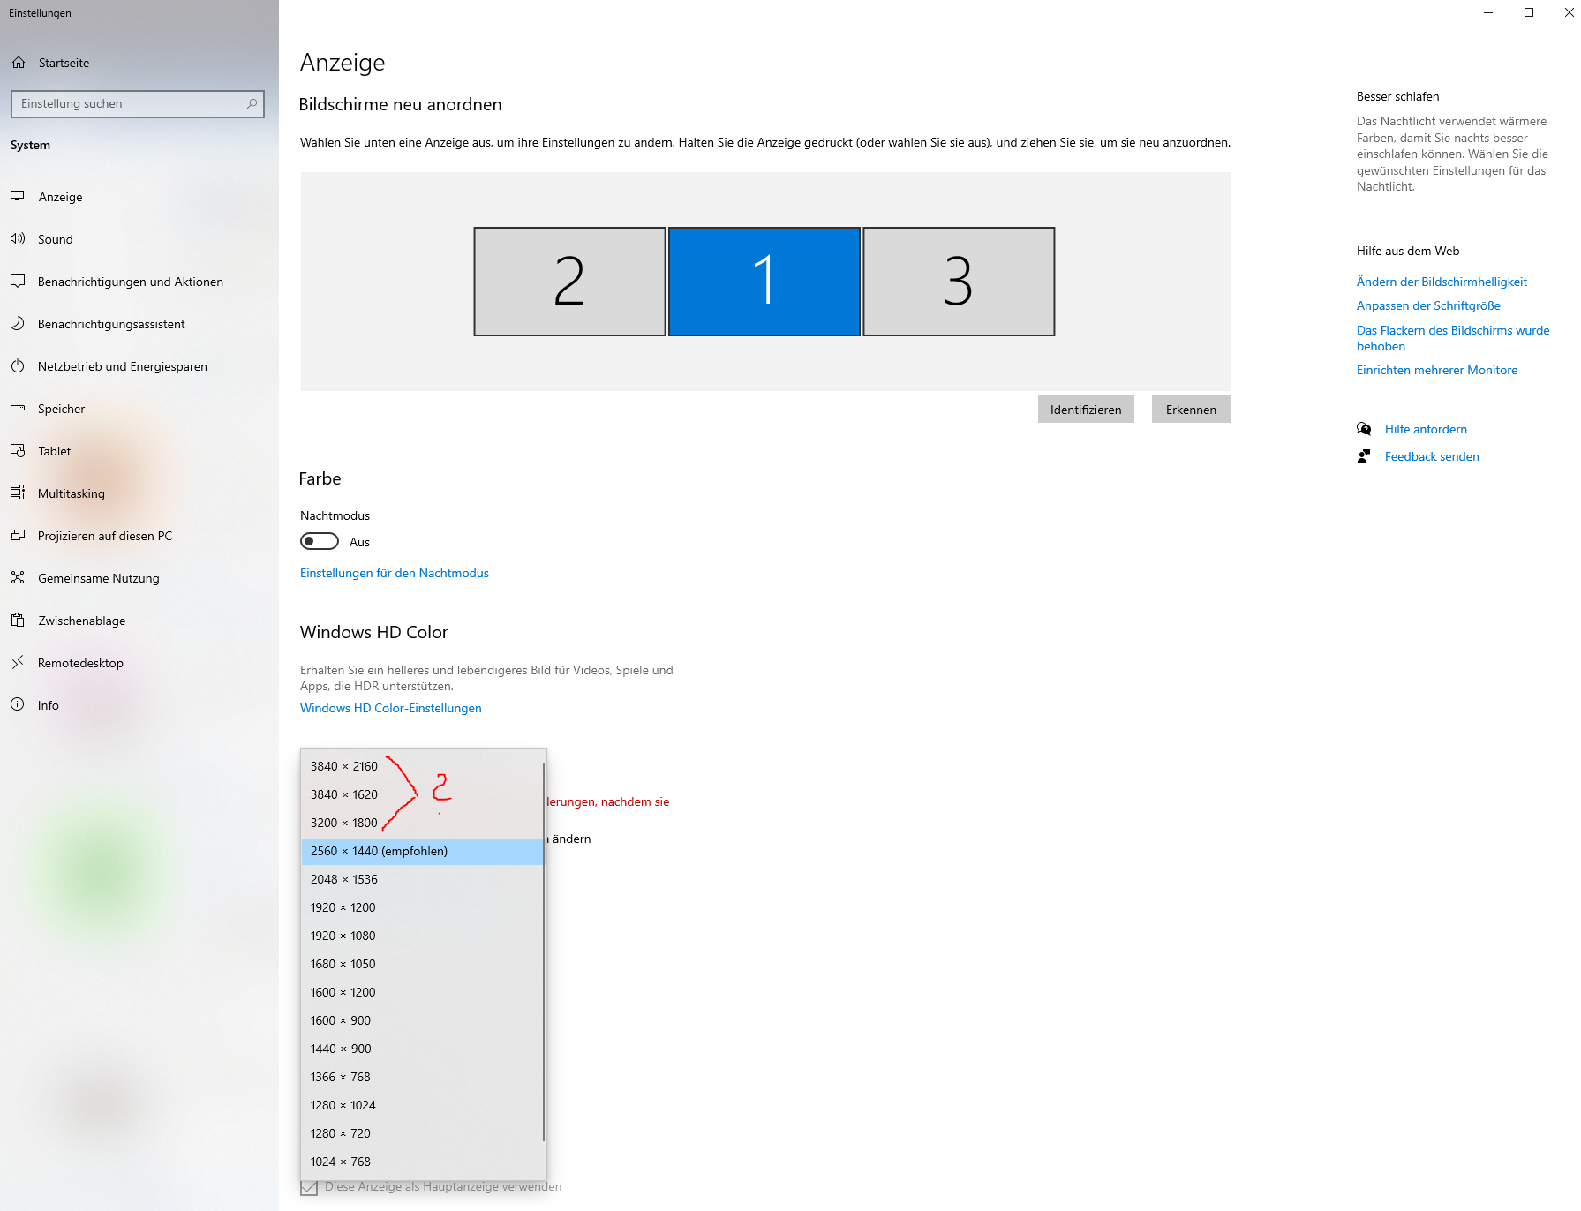Choose 1600 × 1200 resolution
Viewport: 1581px width, 1211px height.
pyautogui.click(x=422, y=992)
